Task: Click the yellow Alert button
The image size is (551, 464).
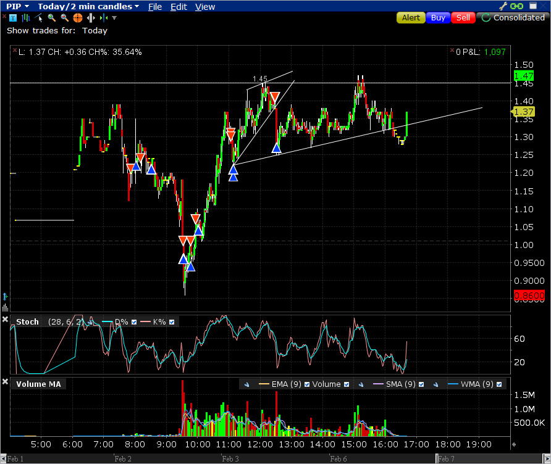Action: [x=411, y=17]
